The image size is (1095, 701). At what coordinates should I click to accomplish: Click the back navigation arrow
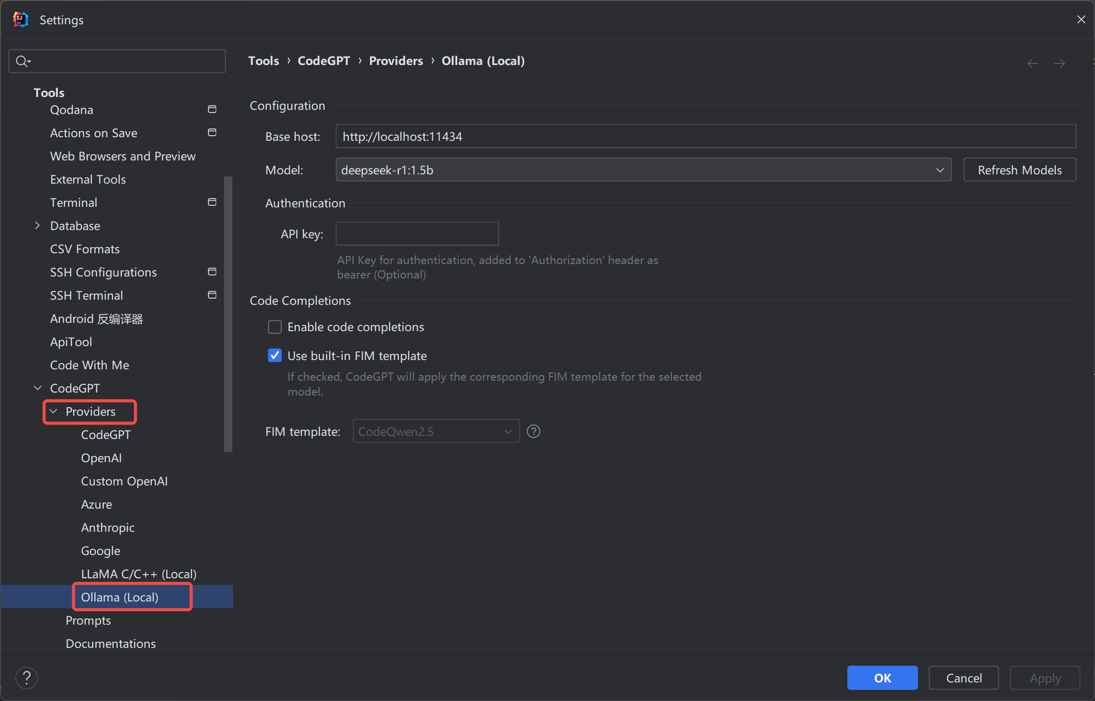pos(1033,63)
